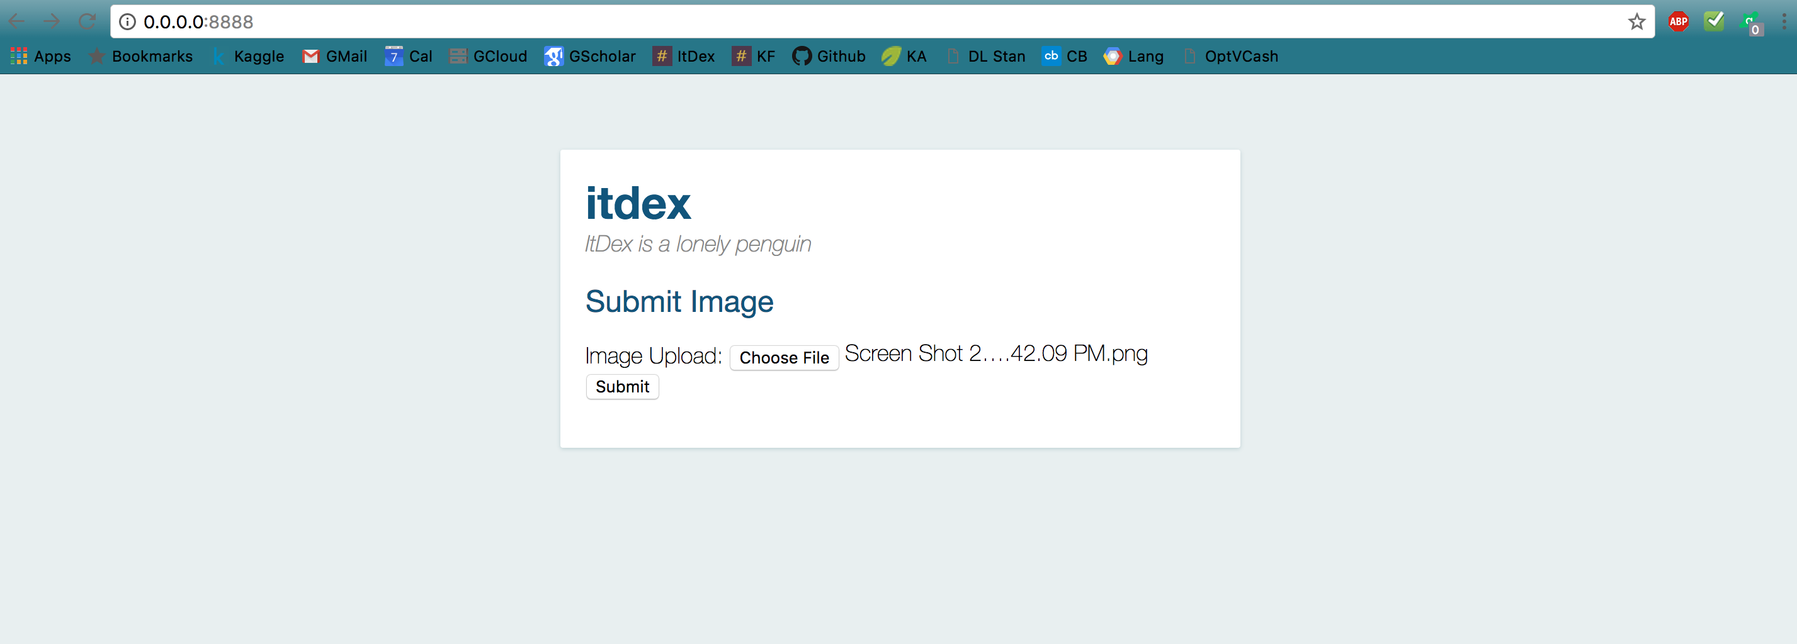Open the Github bookmark
Screen dimensions: 1797x644
coord(829,57)
